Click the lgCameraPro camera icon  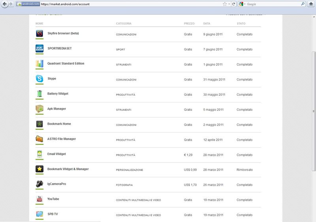tap(39, 184)
